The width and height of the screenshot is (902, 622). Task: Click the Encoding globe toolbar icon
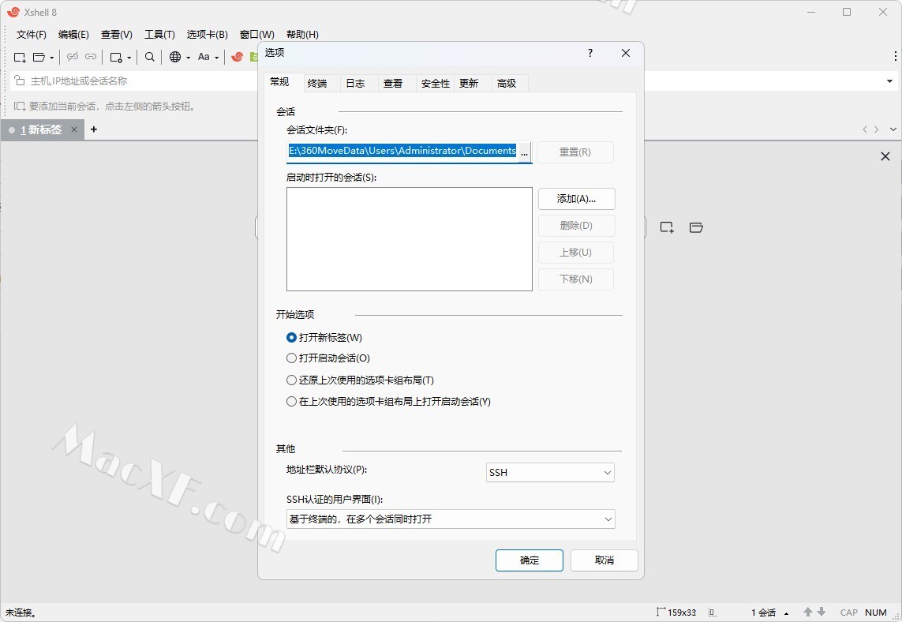point(175,57)
